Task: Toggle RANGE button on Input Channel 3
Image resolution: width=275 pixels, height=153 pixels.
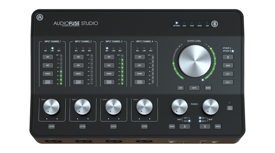Action: pyautogui.click(x=109, y=74)
